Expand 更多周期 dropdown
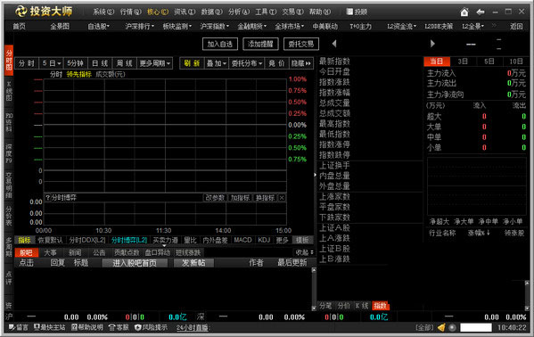The height and width of the screenshot is (337, 534). point(155,63)
